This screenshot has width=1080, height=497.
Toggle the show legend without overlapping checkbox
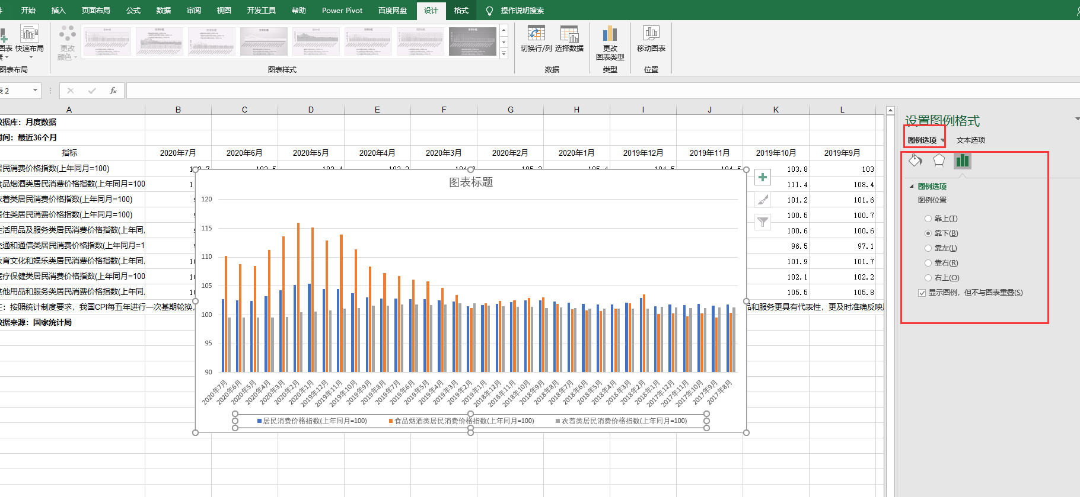[922, 293]
